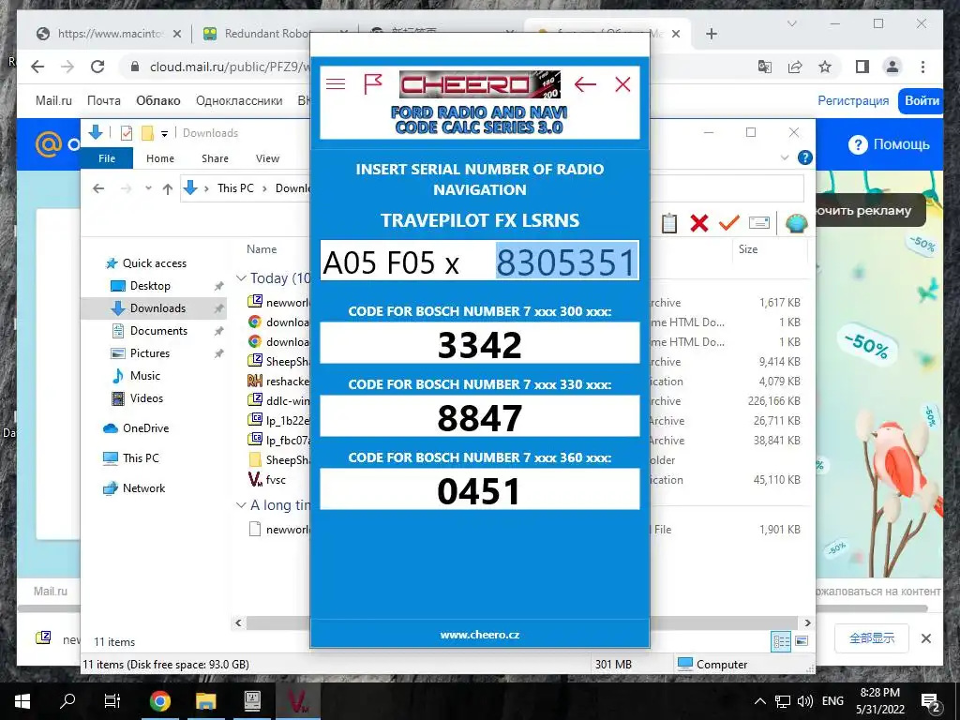
Task: Click the red back arrow in Cheero
Action: [x=585, y=84]
